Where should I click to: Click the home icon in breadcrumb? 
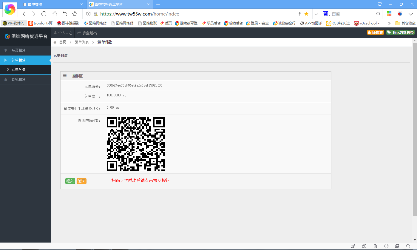pyautogui.click(x=55, y=42)
